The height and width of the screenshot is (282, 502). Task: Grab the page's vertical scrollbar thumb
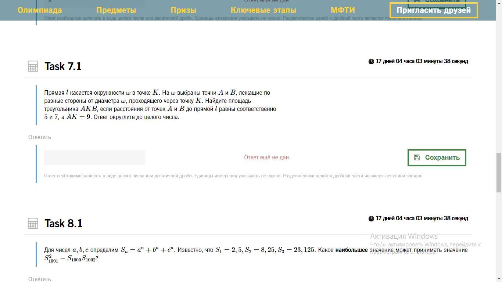pos(499,173)
